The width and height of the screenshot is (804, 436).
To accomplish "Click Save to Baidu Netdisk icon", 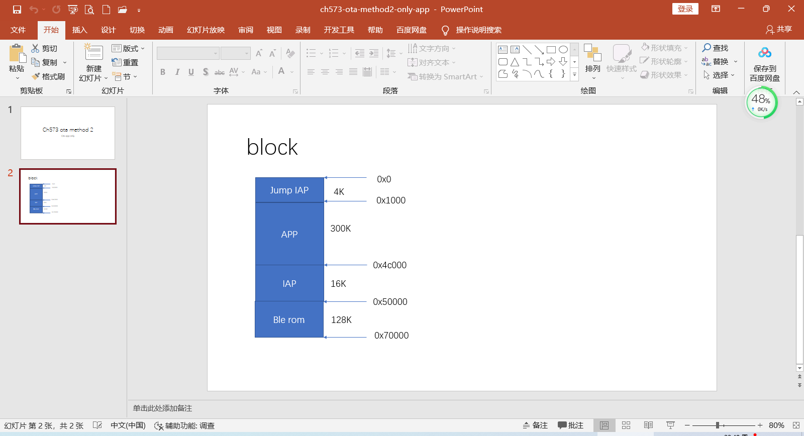I will pos(765,52).
